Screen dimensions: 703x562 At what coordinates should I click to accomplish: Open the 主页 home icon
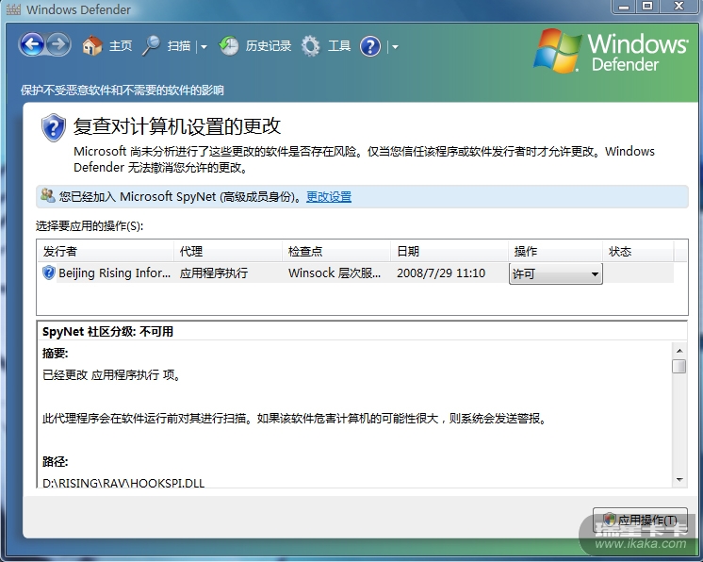click(x=92, y=46)
